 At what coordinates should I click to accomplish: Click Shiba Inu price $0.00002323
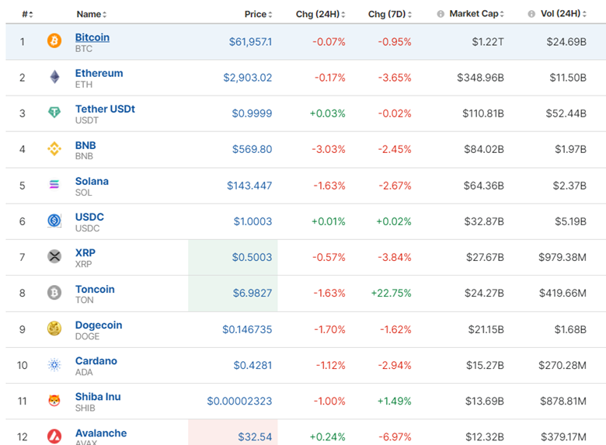(x=239, y=402)
